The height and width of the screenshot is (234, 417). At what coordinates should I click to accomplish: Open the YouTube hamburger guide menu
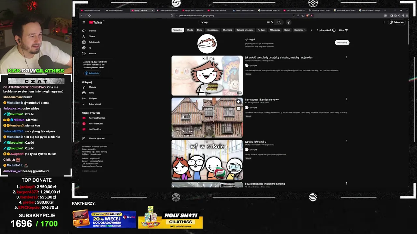tap(84, 22)
